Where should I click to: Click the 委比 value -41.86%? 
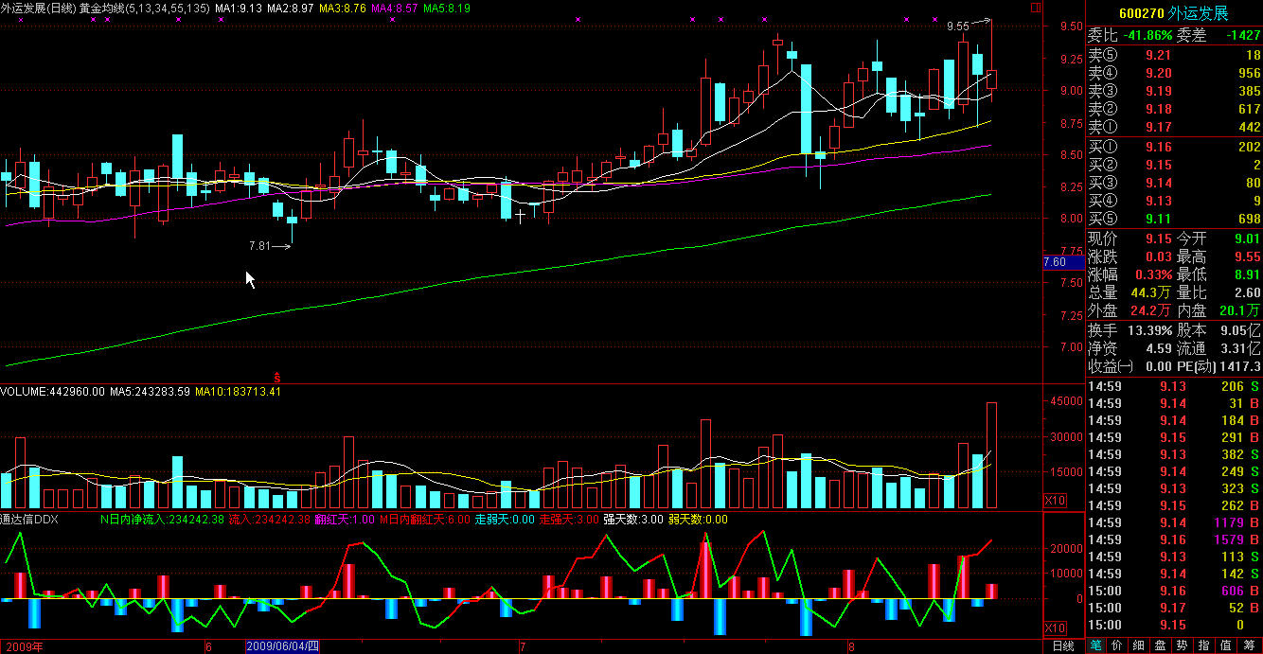coord(1146,36)
